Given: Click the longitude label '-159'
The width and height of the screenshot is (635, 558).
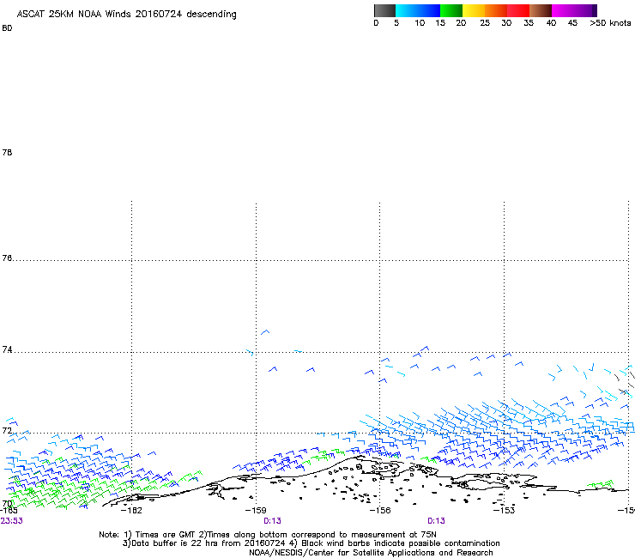Looking at the screenshot, I should tap(256, 510).
